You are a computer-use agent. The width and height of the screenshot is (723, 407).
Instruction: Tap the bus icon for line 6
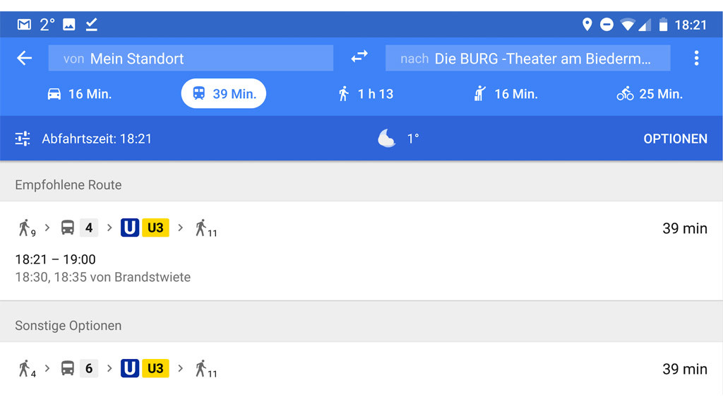coord(68,368)
